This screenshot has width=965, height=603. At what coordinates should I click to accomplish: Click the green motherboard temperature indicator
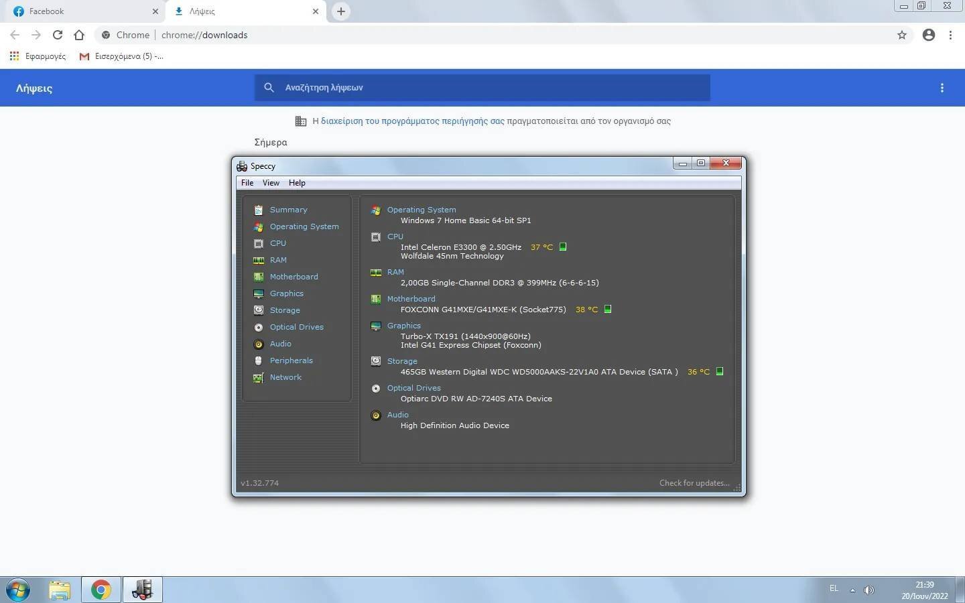(x=608, y=309)
